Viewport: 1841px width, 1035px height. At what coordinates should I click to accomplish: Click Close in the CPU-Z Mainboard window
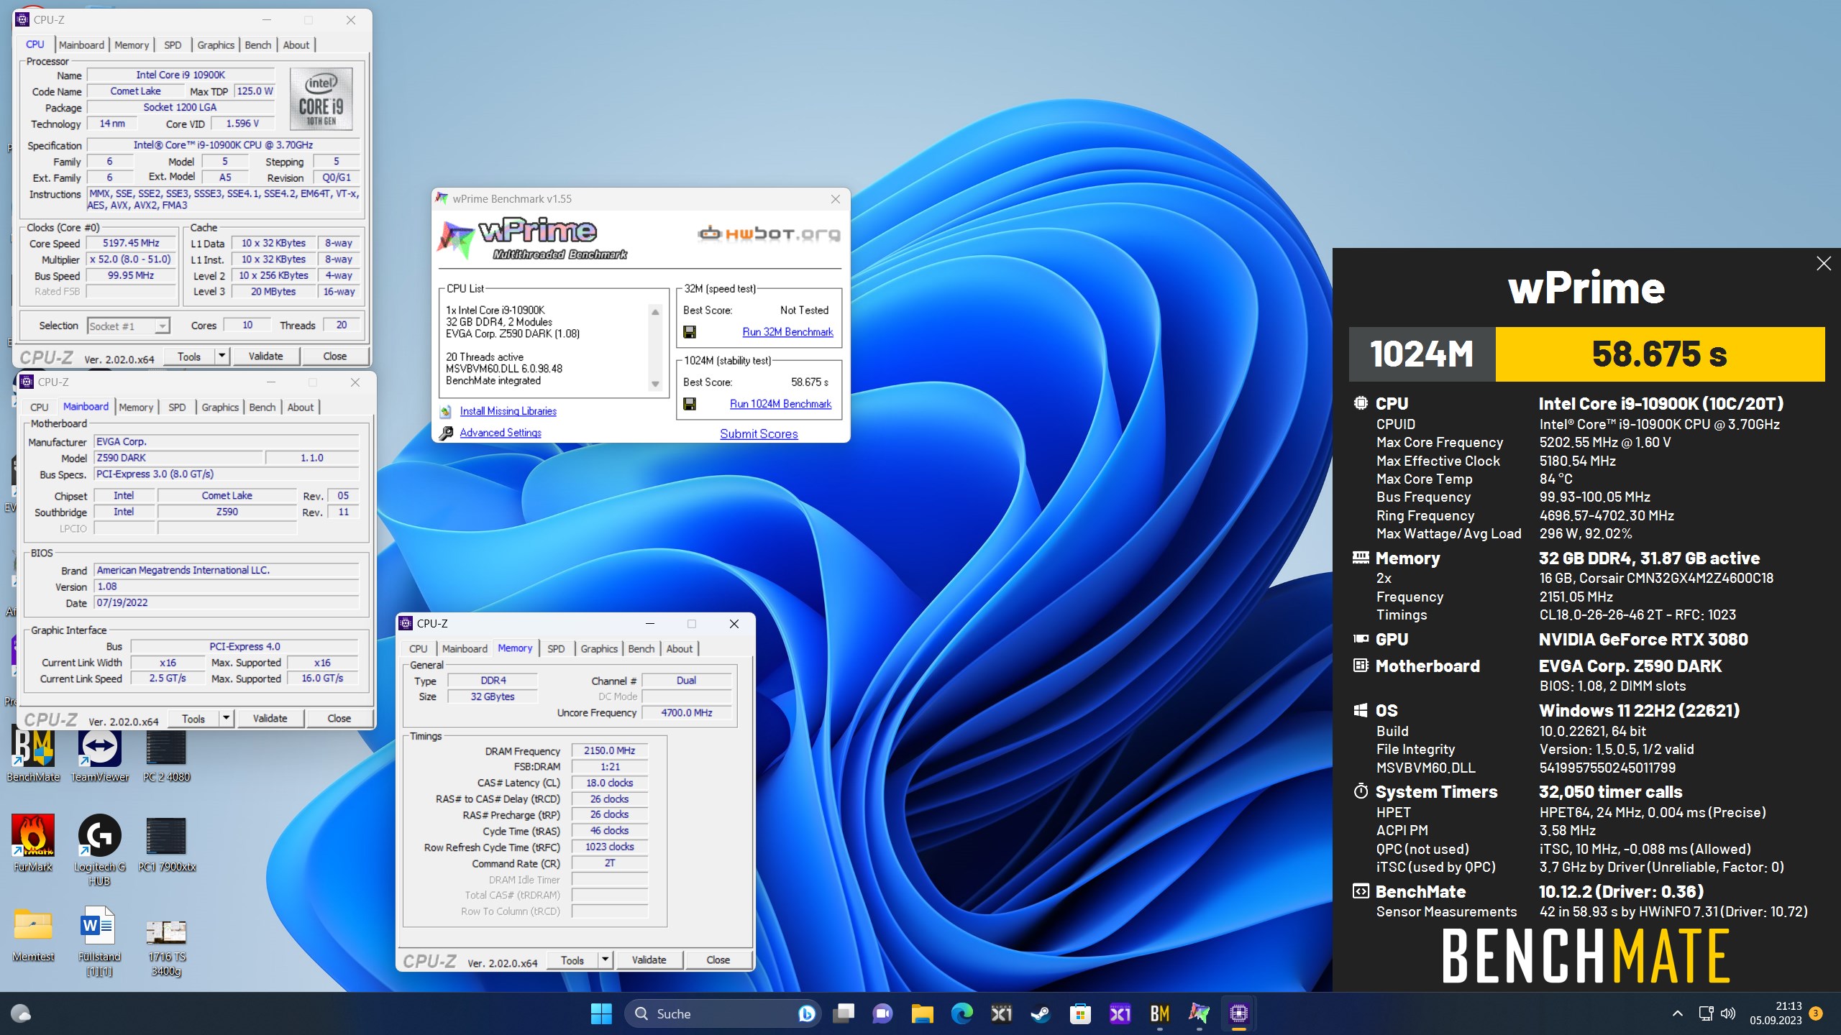(339, 718)
